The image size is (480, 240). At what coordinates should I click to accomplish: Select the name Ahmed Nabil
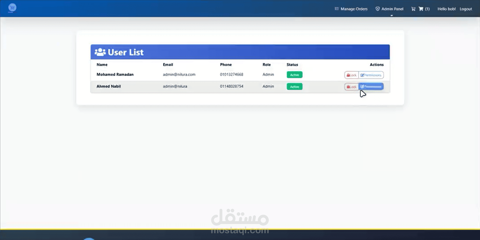[109, 86]
